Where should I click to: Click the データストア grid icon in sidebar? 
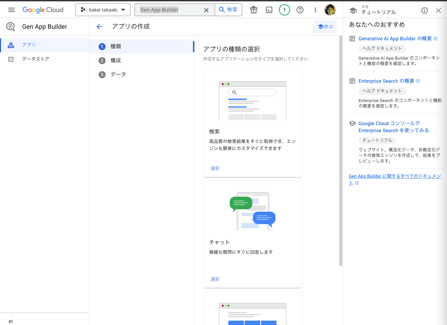click(11, 59)
